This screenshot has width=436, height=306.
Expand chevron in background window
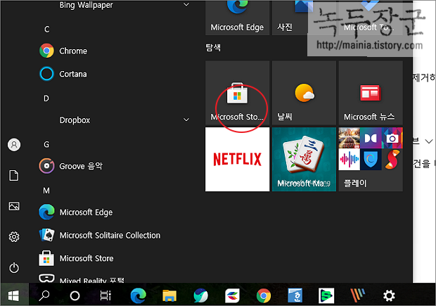(430, 141)
